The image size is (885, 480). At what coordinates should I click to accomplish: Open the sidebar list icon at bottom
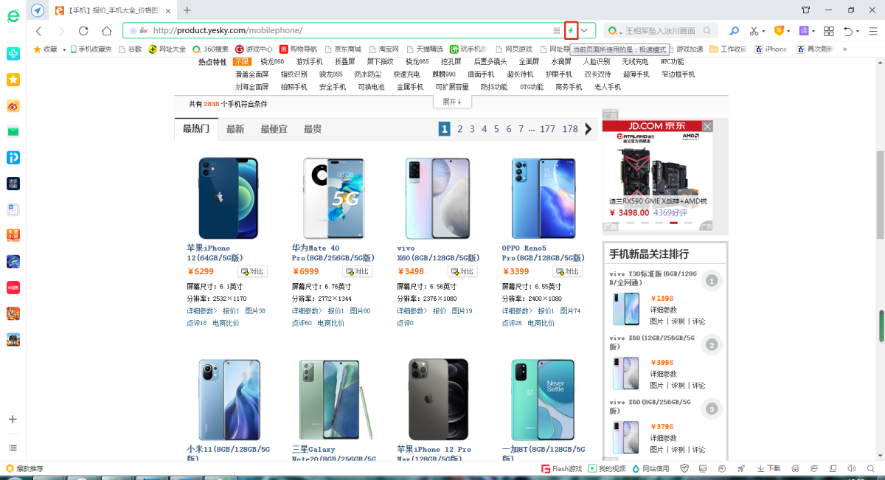click(13, 448)
